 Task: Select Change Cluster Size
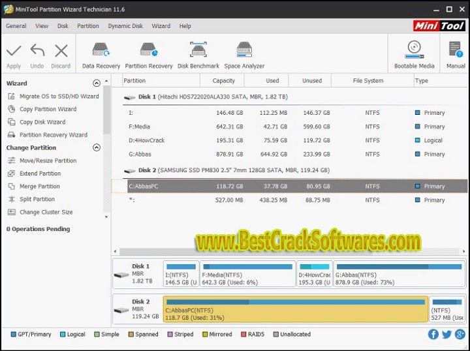click(x=40, y=212)
